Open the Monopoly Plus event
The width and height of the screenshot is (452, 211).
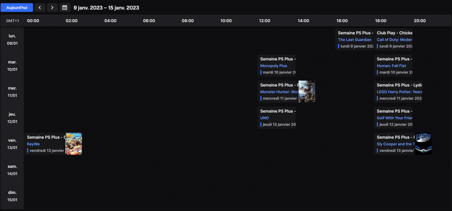coord(276,66)
